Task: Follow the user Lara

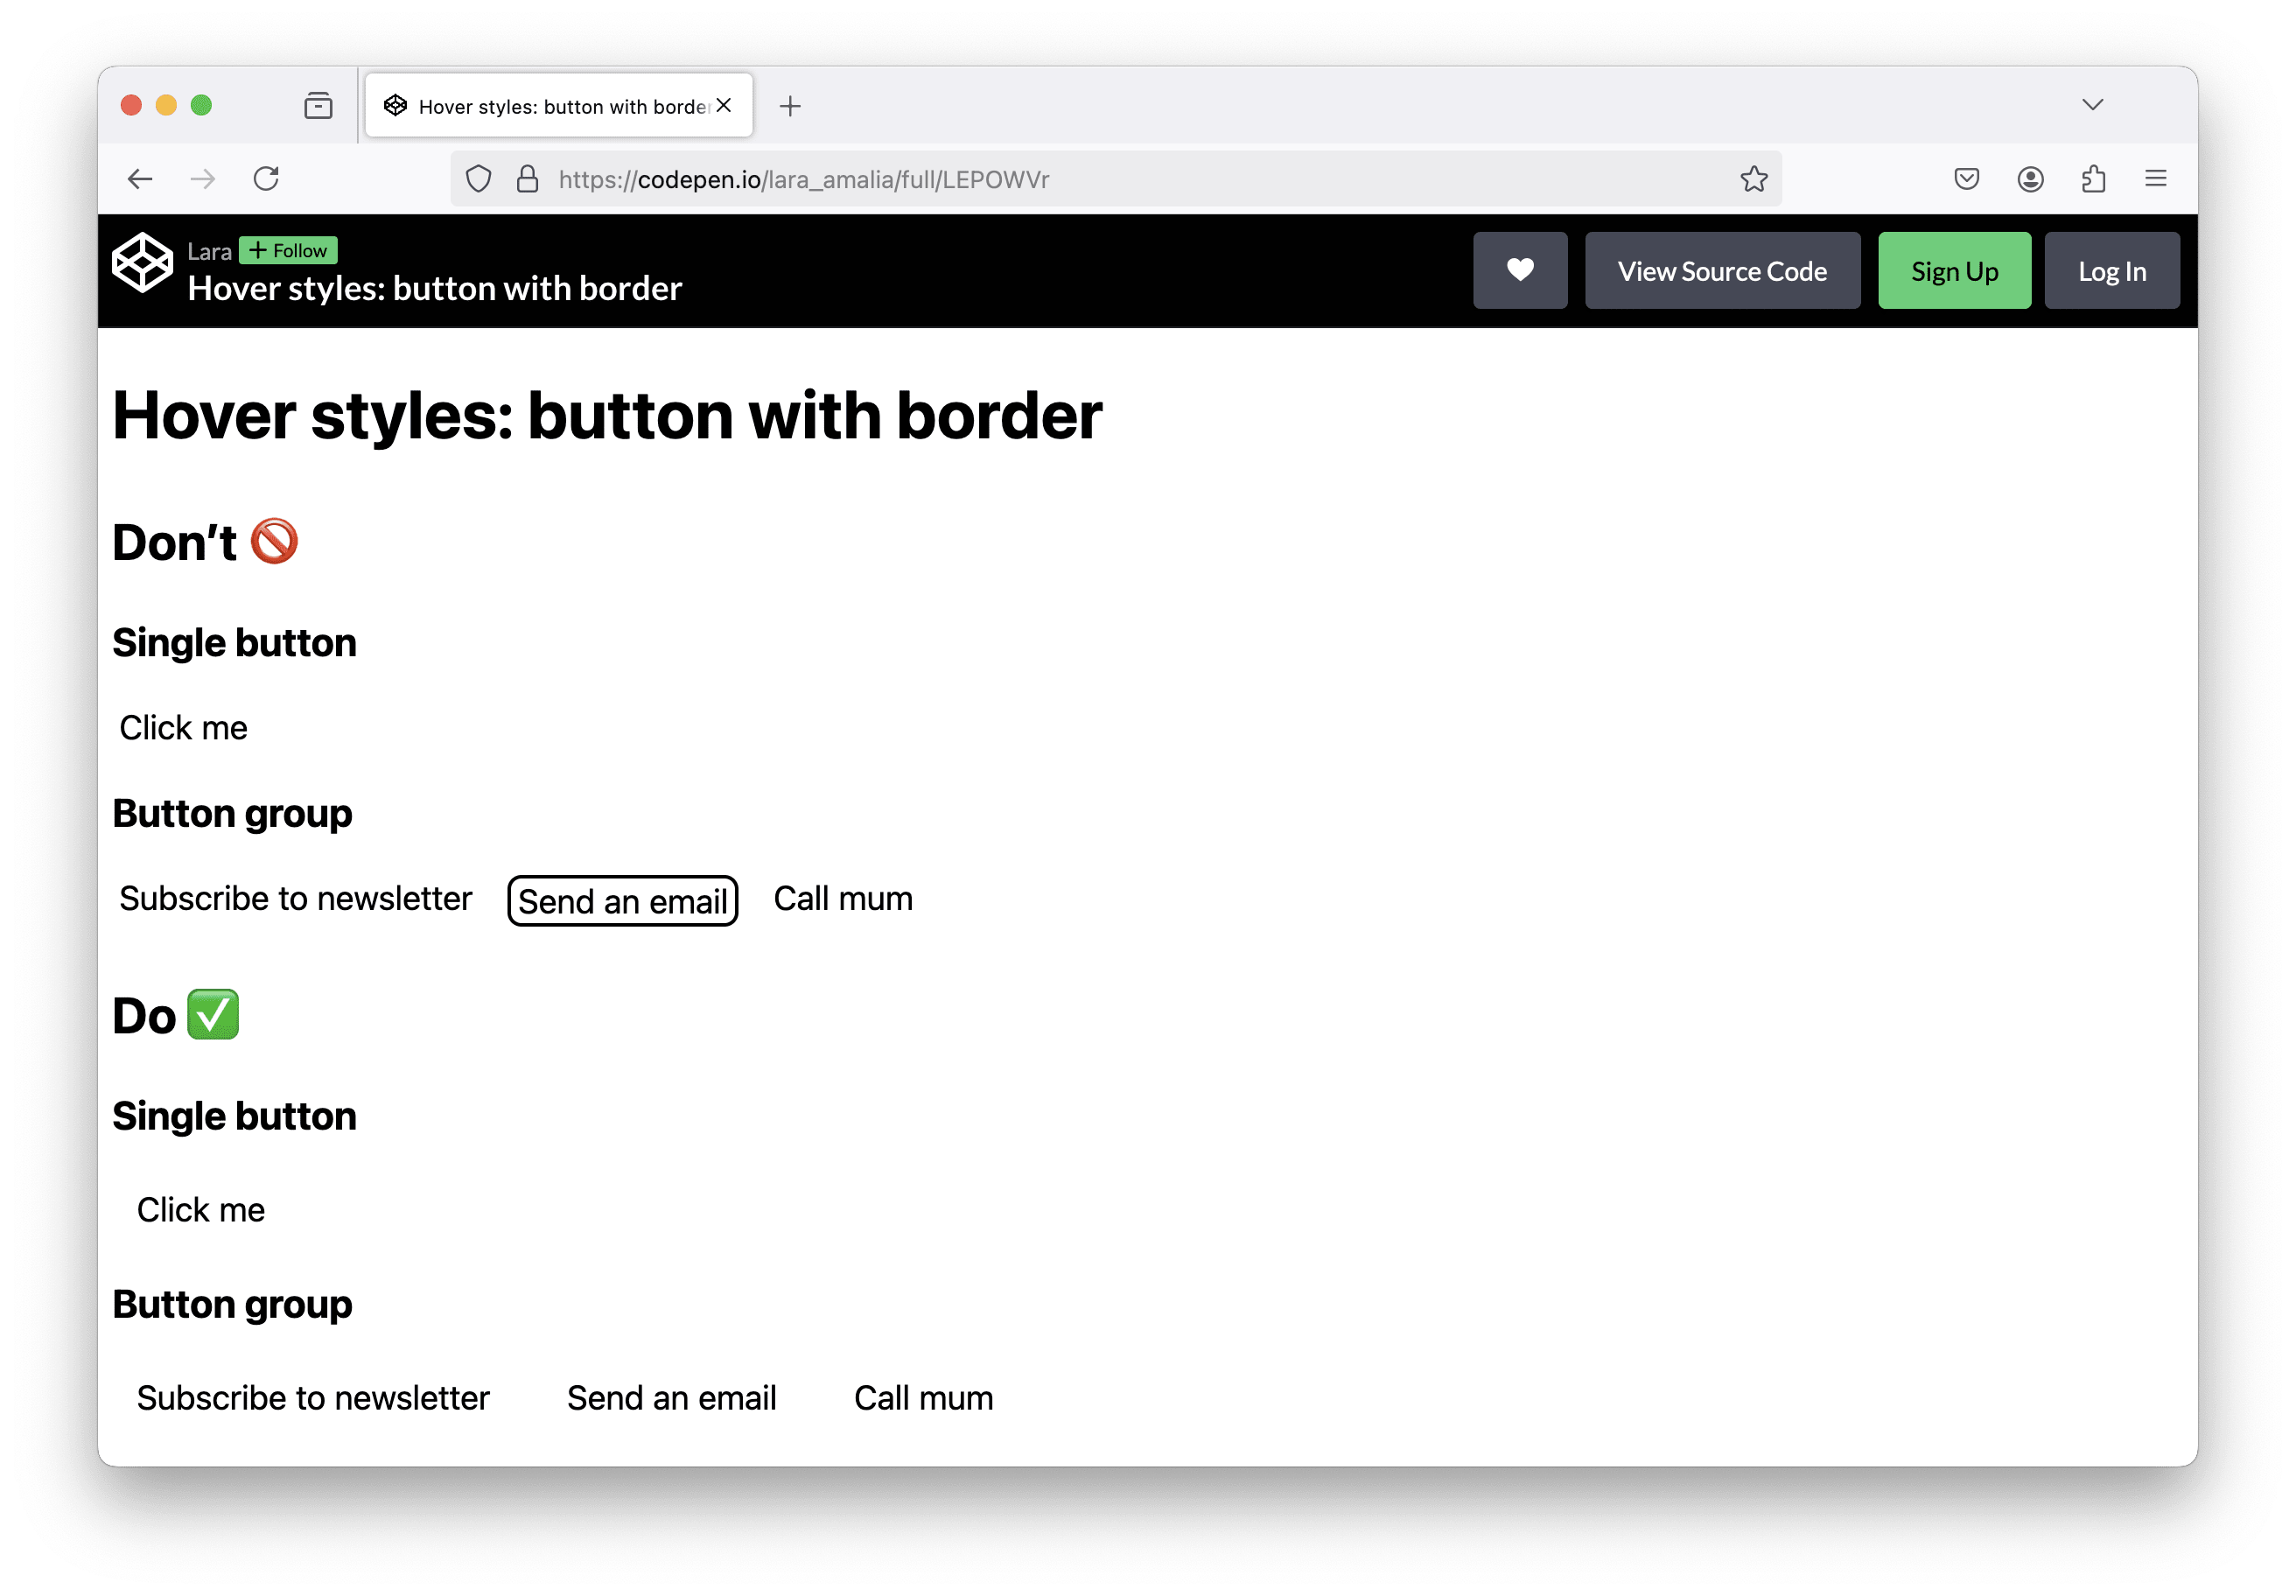Action: click(288, 250)
